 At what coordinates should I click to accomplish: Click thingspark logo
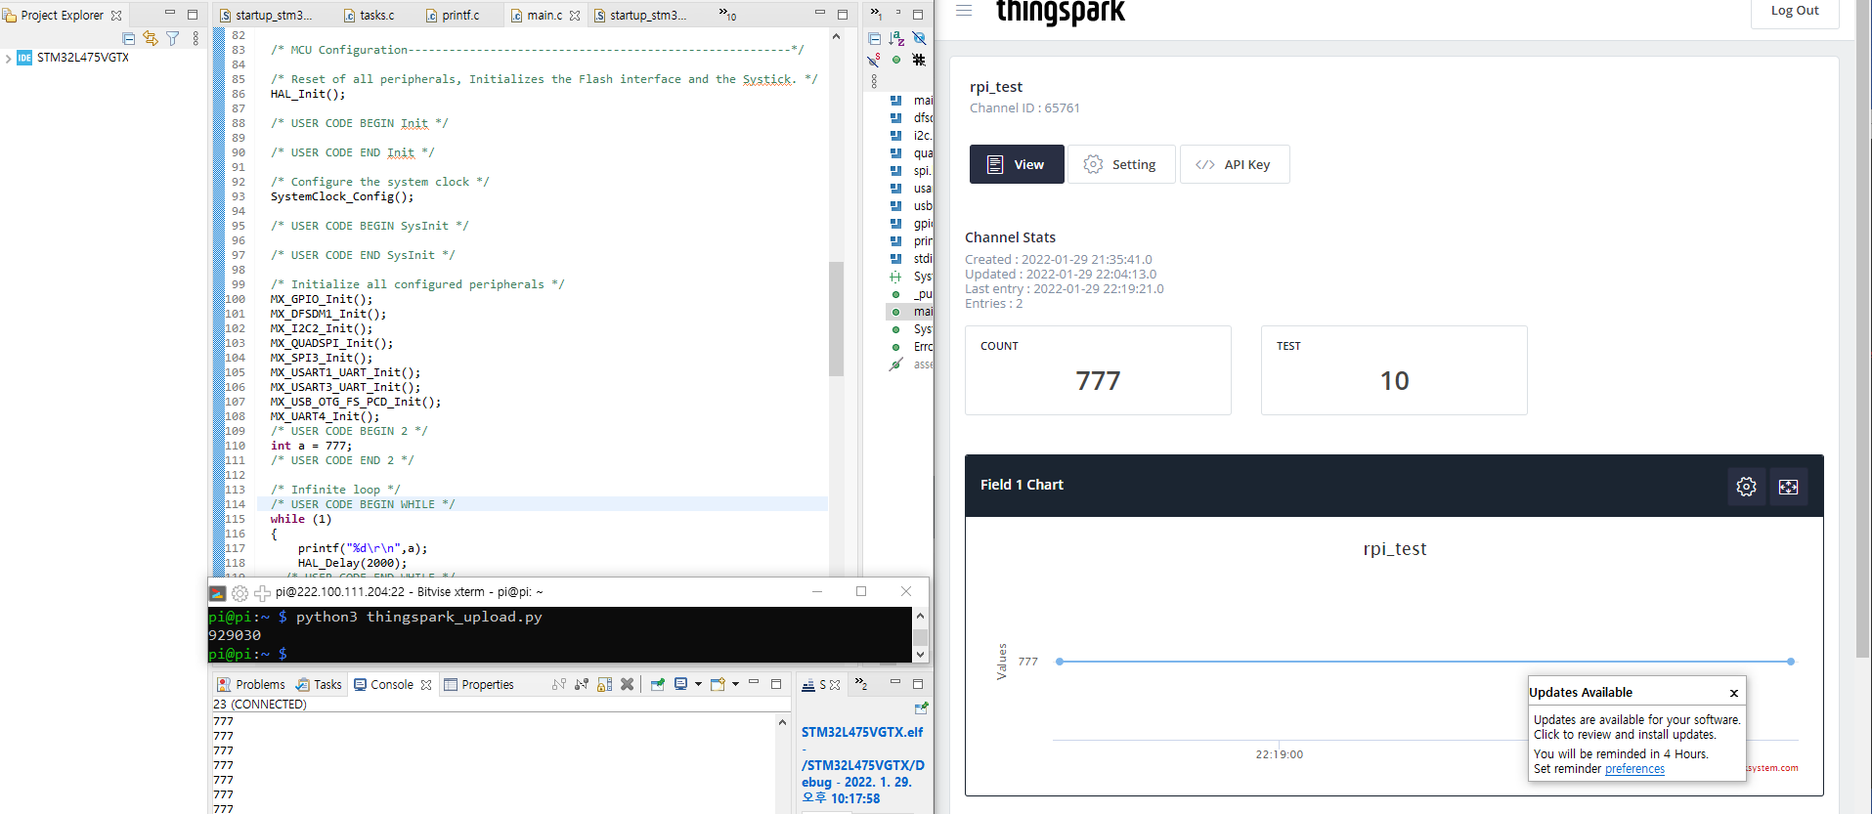point(1060,13)
